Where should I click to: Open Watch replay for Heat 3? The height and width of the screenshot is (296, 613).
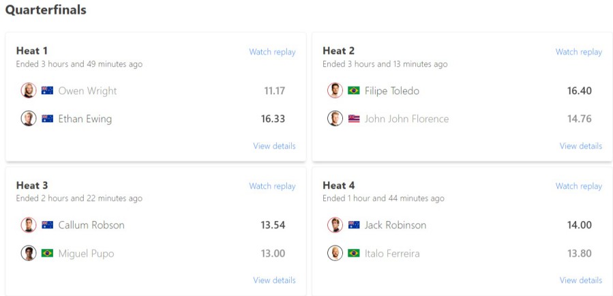[x=272, y=186]
